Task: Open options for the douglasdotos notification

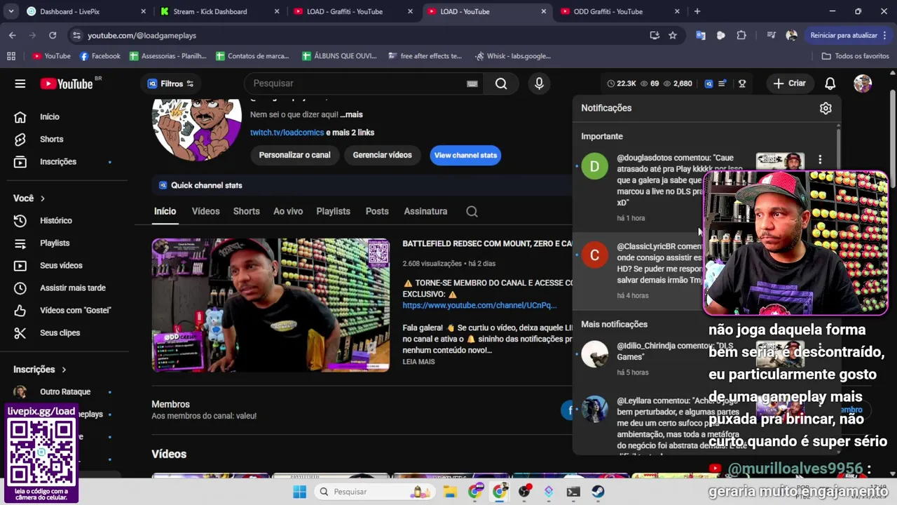Action: (x=820, y=159)
